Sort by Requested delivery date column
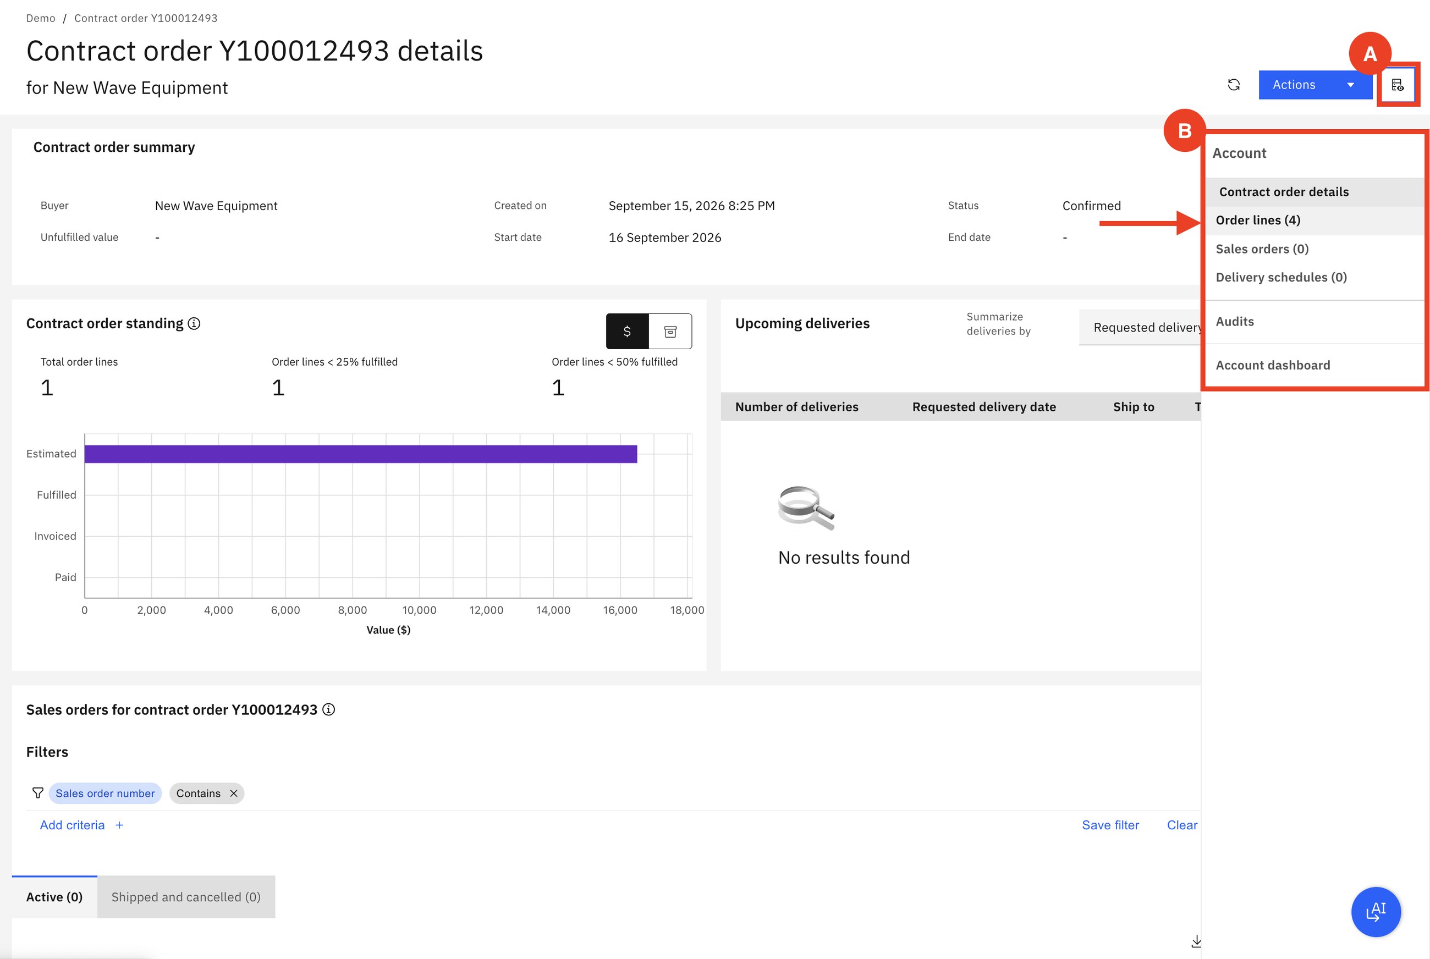1430x959 pixels. (x=983, y=407)
